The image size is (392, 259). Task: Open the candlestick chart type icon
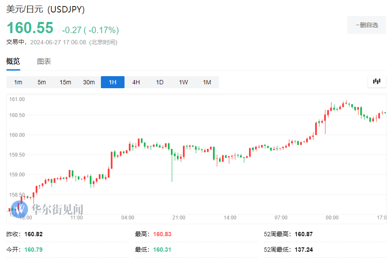coord(377,82)
